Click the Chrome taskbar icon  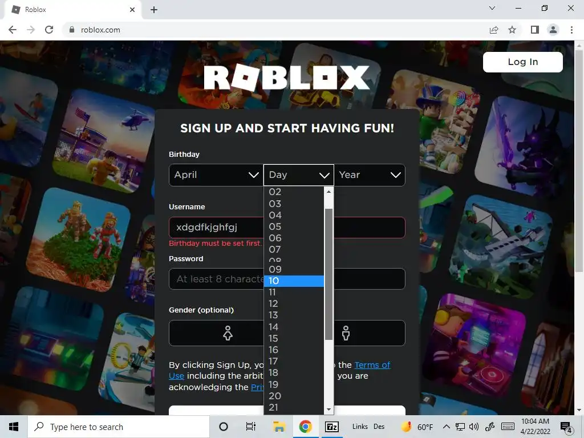pos(306,427)
